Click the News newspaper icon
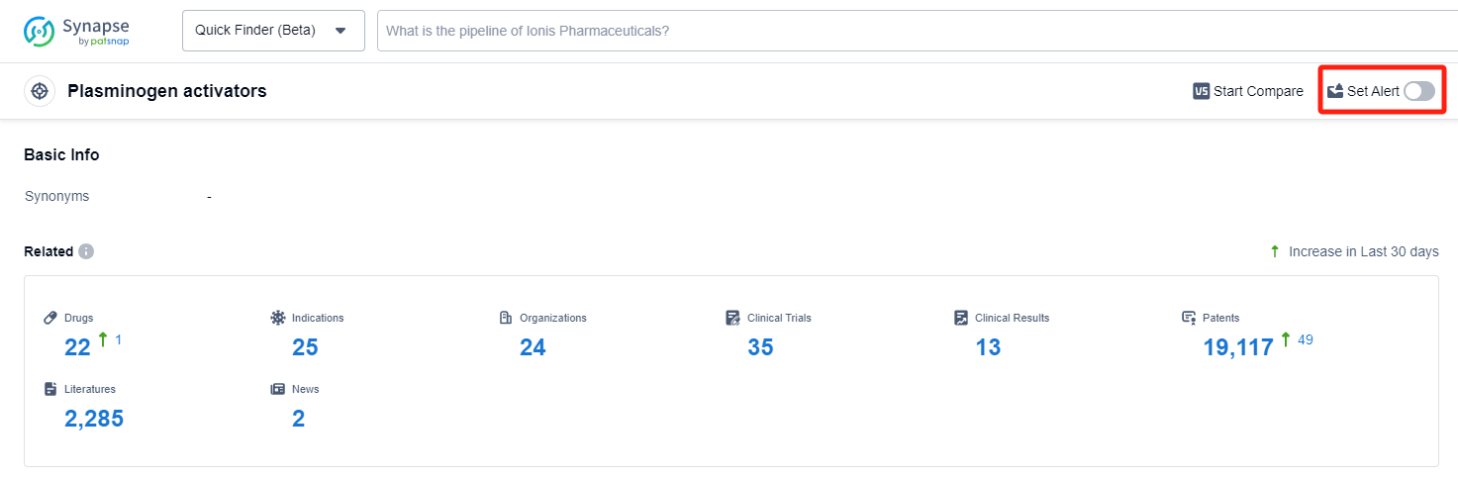This screenshot has height=478, width=1458. coord(278,389)
